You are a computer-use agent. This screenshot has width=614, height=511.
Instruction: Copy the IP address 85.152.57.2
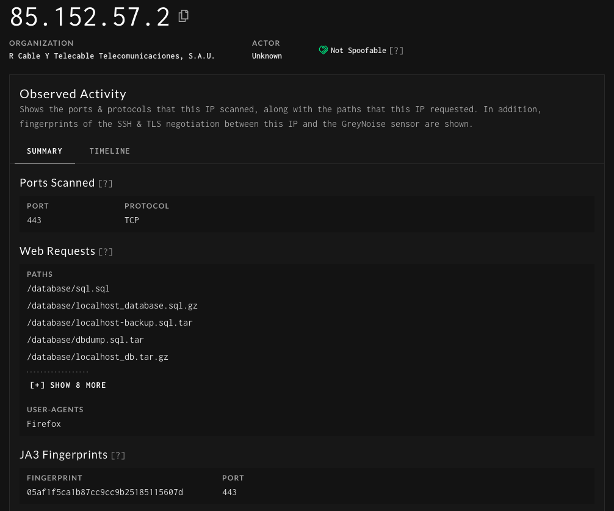[183, 16]
